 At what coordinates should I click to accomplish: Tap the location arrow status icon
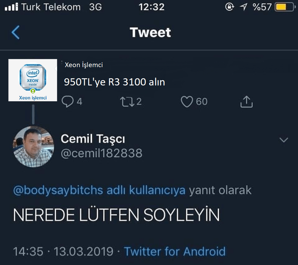coord(244,7)
